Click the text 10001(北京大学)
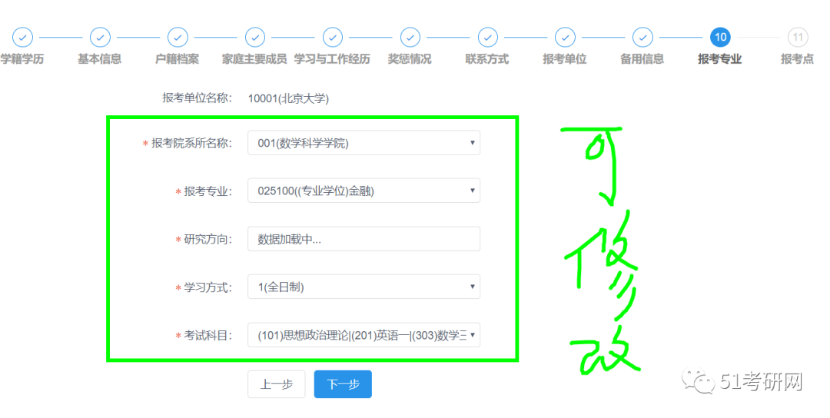The image size is (830, 418). point(288,98)
